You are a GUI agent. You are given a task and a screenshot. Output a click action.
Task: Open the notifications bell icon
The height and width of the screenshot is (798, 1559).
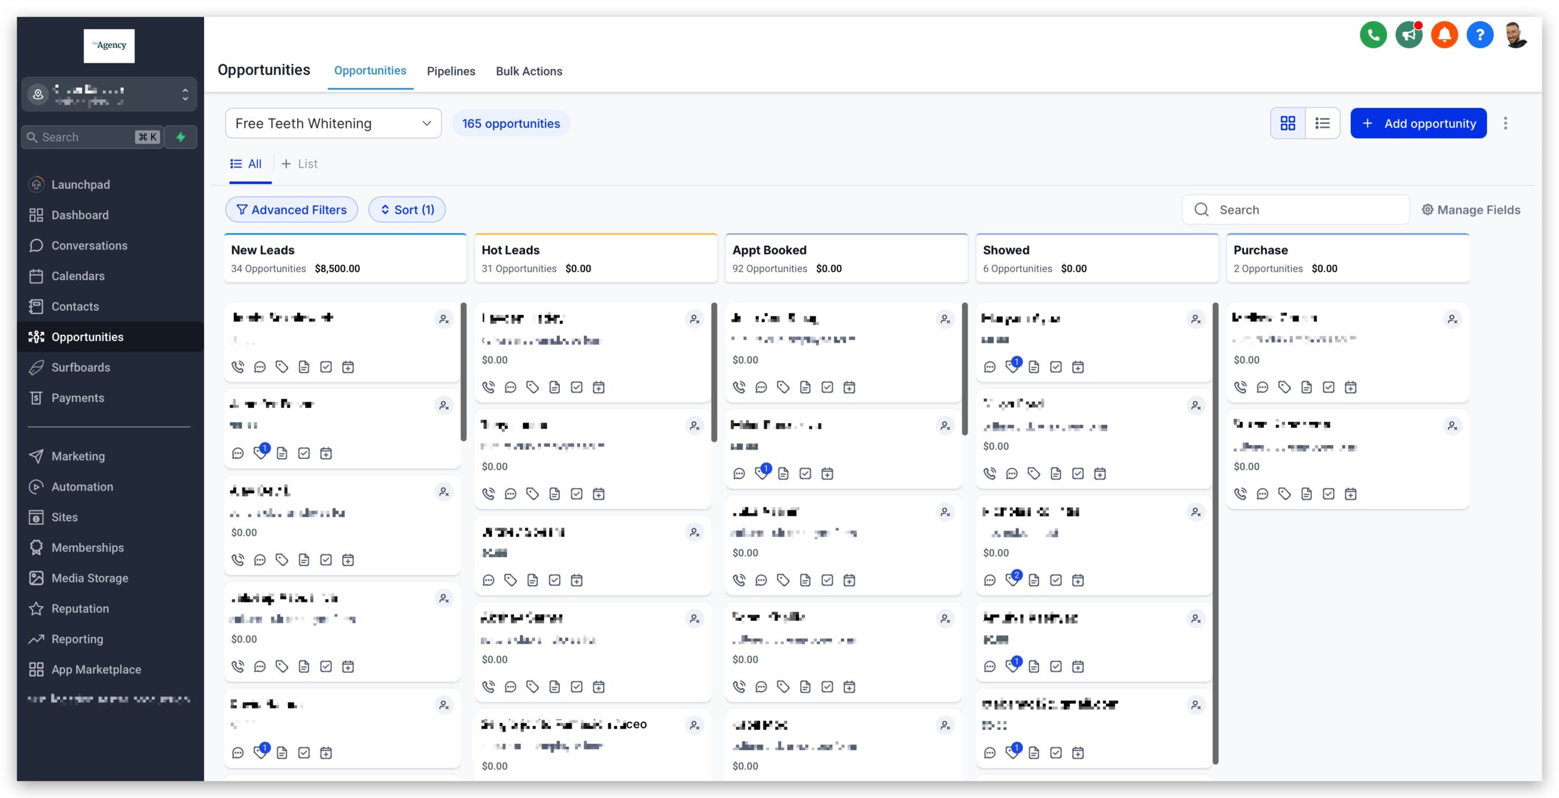1445,35
